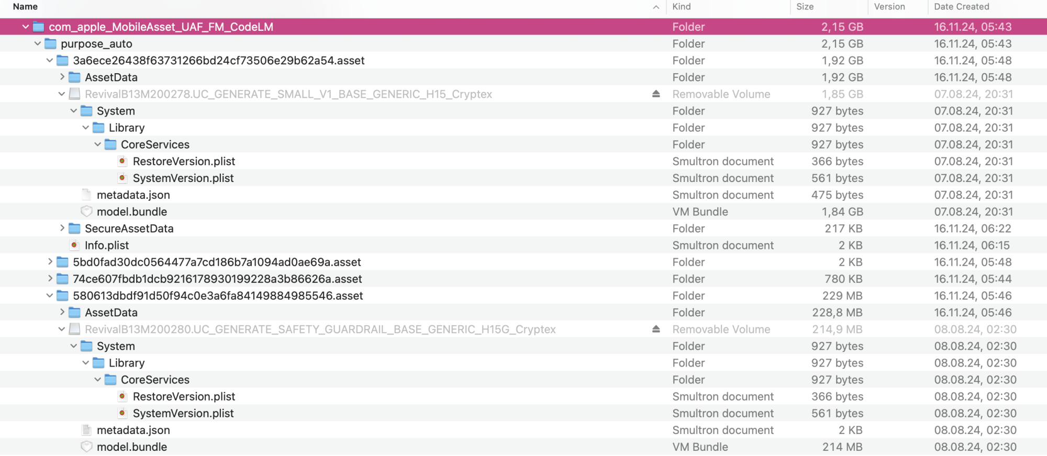Select the Info.plist file name
The image size is (1047, 456).
point(107,245)
